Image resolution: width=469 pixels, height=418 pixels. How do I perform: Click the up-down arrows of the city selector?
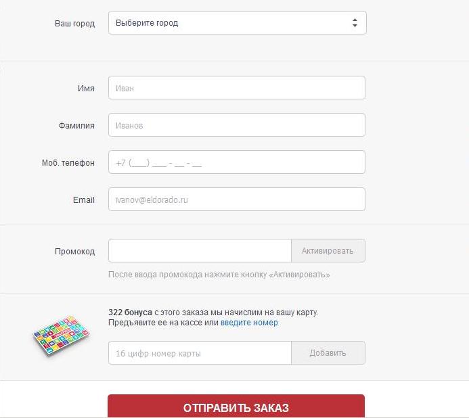[355, 23]
